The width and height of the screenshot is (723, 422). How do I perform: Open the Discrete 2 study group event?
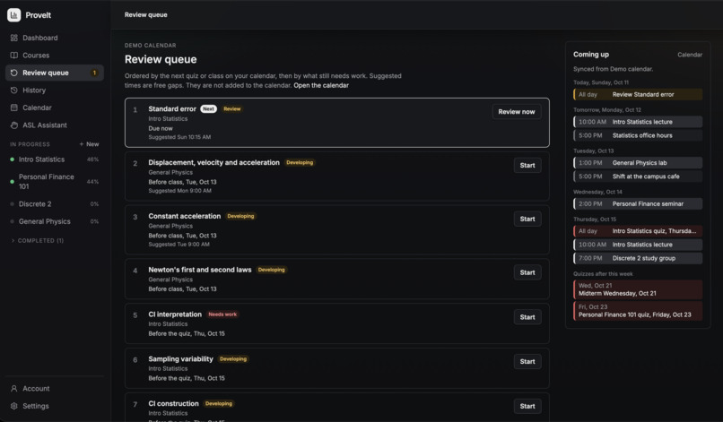[x=638, y=258]
